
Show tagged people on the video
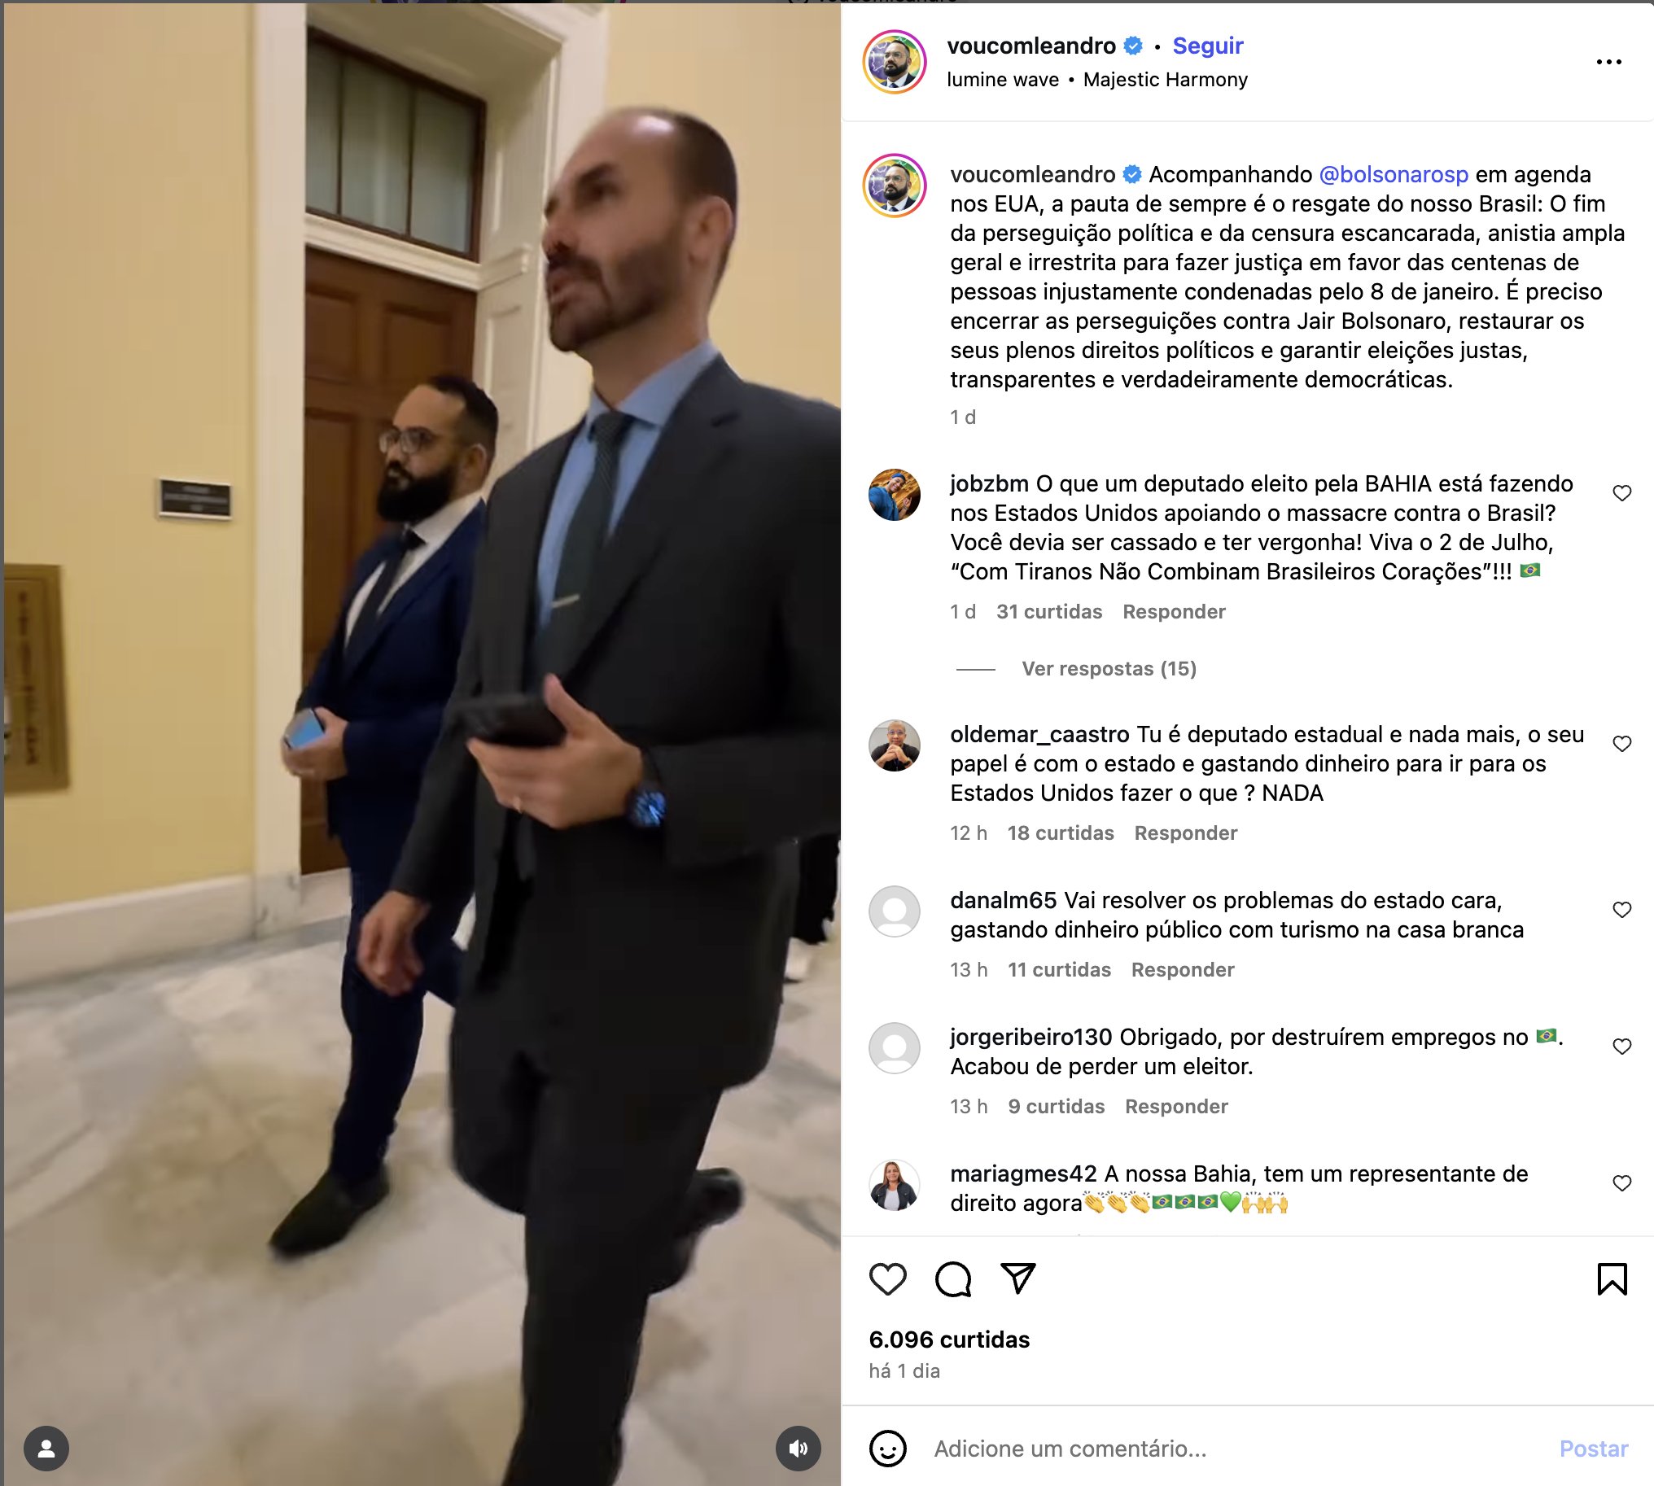click(46, 1449)
